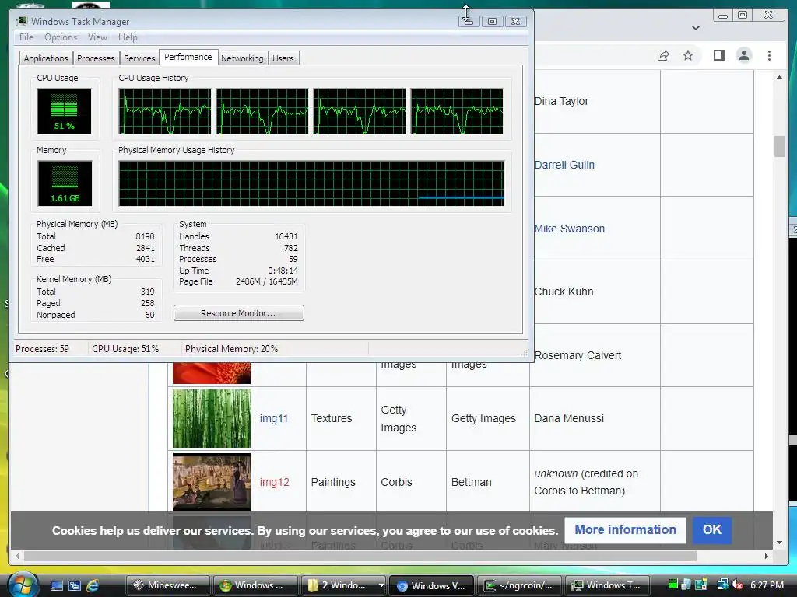Click vertical scrollbar down arrow in Chrome
The width and height of the screenshot is (797, 597).
[779, 543]
